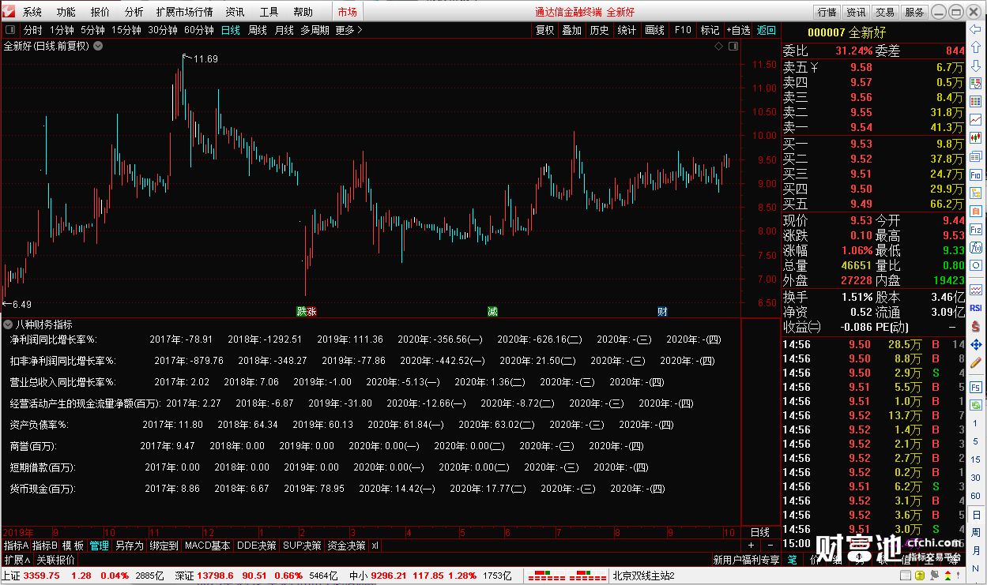Click the 行情 button at top right
Viewport: 987px width, 585px height.
point(827,12)
